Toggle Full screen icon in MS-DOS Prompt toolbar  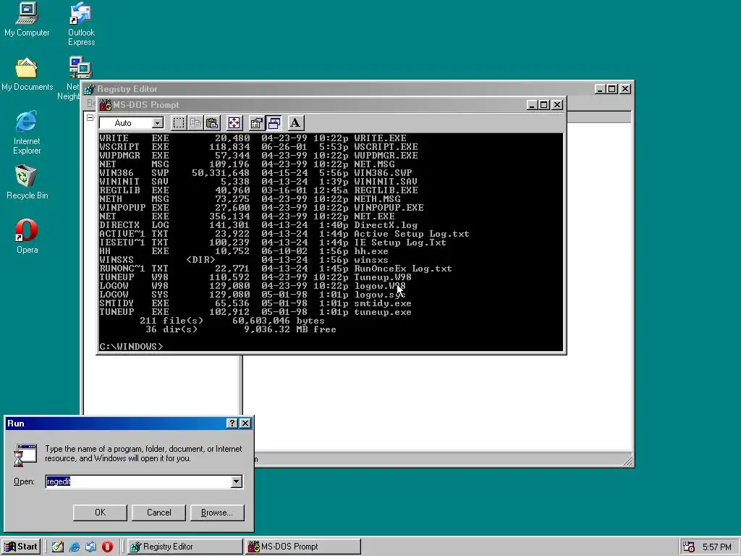point(234,123)
